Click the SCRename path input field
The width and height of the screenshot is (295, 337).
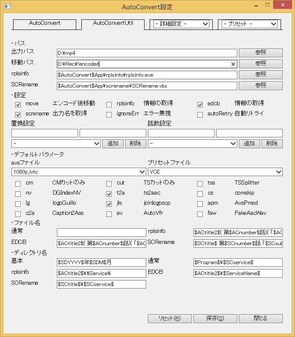click(x=147, y=86)
